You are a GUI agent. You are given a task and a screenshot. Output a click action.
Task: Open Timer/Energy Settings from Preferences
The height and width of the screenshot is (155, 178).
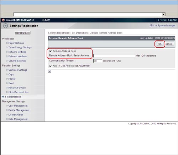click(20, 47)
